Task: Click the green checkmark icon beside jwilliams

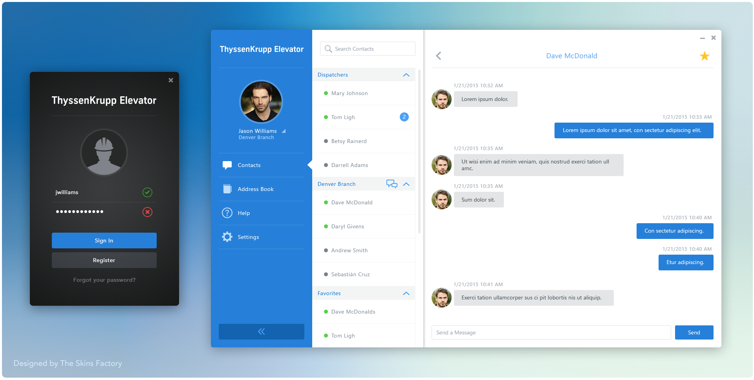Action: tap(147, 192)
